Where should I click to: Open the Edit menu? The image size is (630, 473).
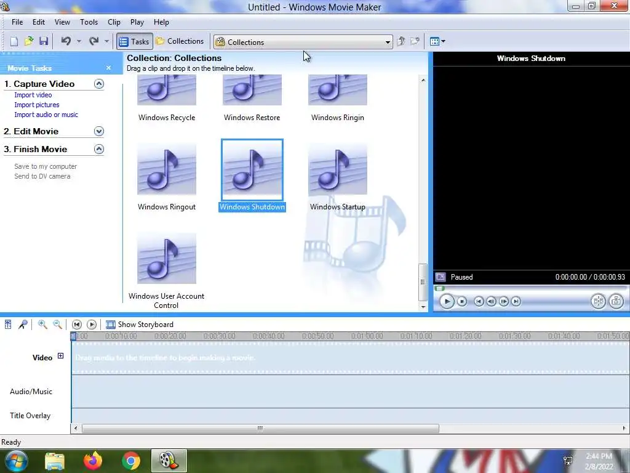[39, 22]
